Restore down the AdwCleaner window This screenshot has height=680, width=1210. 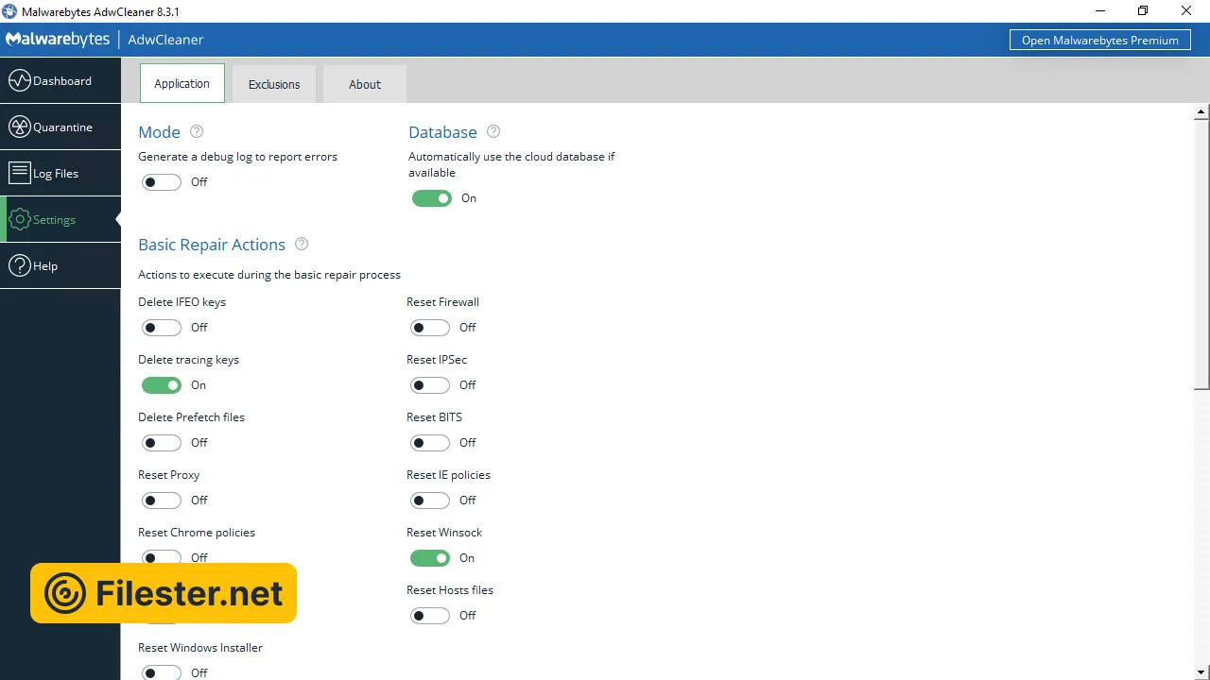[x=1143, y=11]
